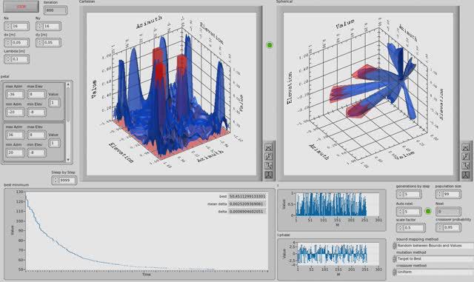Click the I amplitude bar chart

tap(338, 204)
